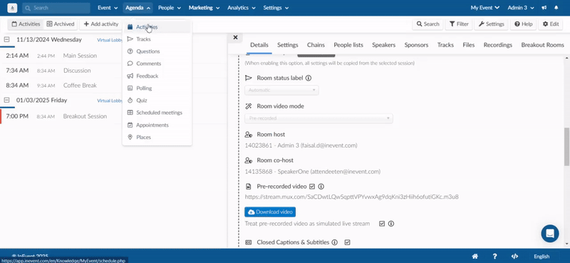Click the Room status label flag icon
The width and height of the screenshot is (570, 263).
click(249, 78)
